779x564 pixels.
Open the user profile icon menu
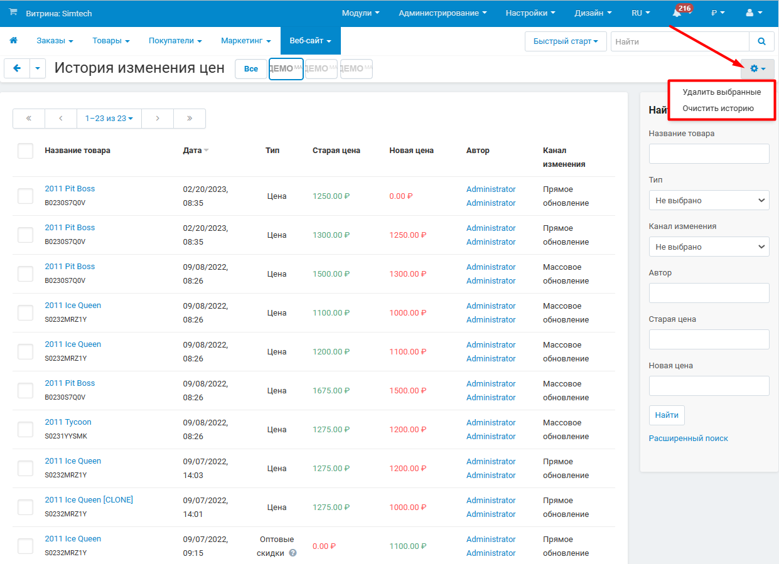click(x=753, y=13)
